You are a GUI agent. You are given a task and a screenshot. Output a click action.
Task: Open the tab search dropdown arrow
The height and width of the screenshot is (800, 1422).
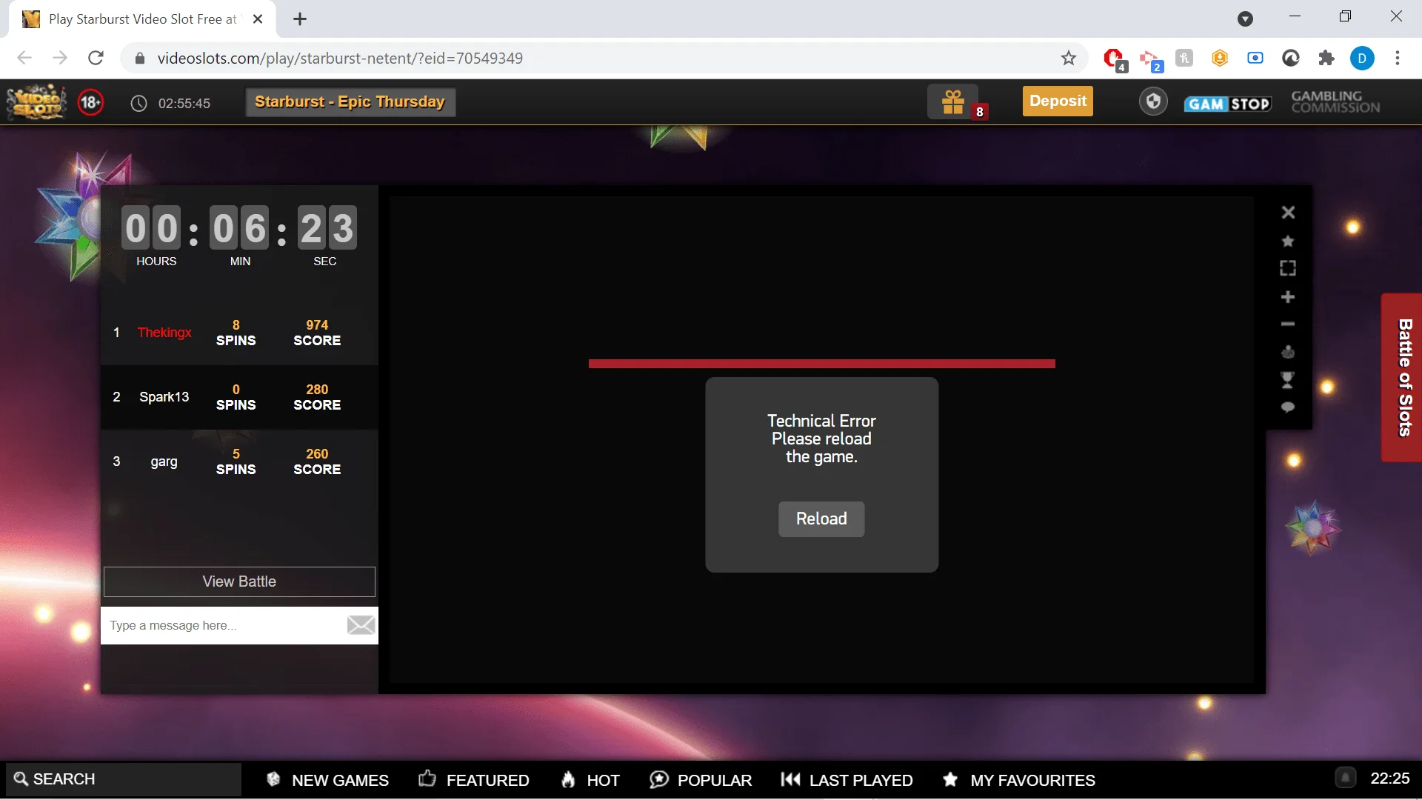tap(1246, 19)
